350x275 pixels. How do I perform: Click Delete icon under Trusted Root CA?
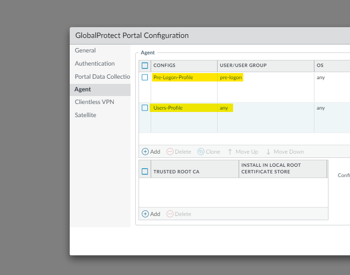pyautogui.click(x=170, y=214)
